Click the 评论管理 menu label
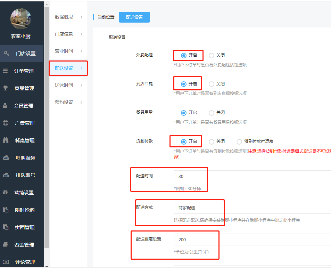 25,262
